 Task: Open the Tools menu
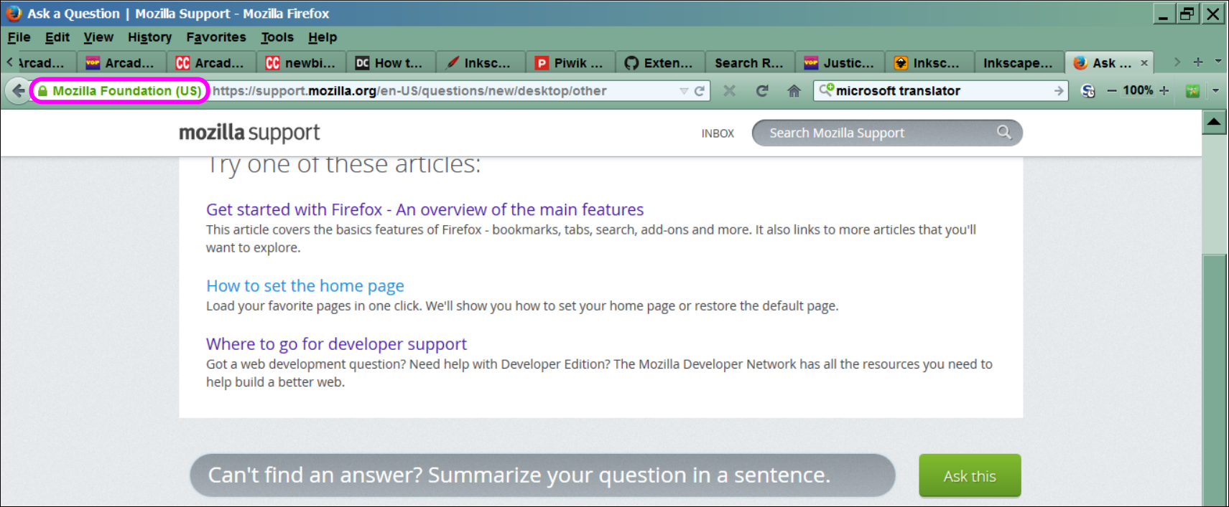277,37
